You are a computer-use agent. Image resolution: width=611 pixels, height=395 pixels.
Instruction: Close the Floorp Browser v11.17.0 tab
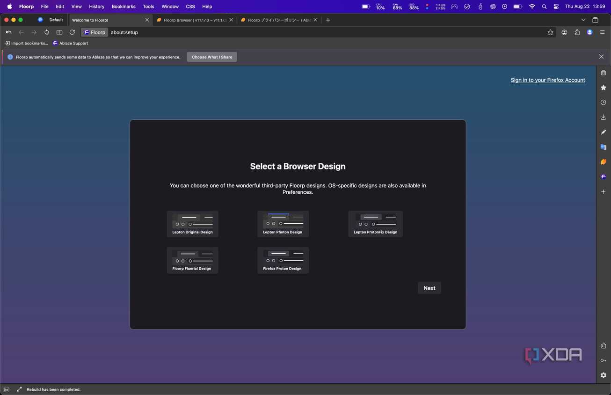[x=231, y=20]
